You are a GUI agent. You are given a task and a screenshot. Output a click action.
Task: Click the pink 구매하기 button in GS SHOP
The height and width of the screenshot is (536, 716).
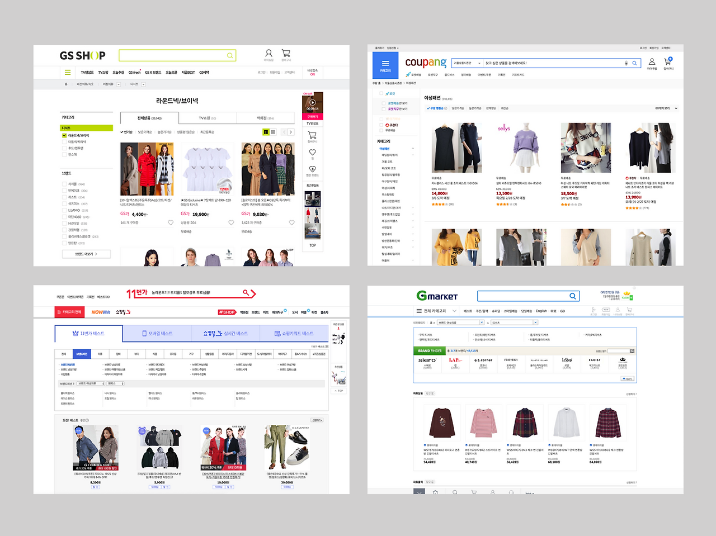tap(312, 117)
